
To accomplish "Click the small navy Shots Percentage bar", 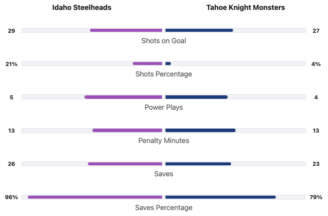I will coord(168,64).
